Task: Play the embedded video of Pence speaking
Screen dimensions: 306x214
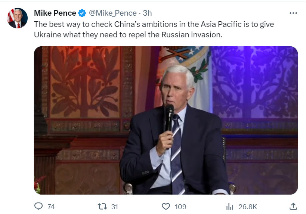Action: (x=166, y=120)
